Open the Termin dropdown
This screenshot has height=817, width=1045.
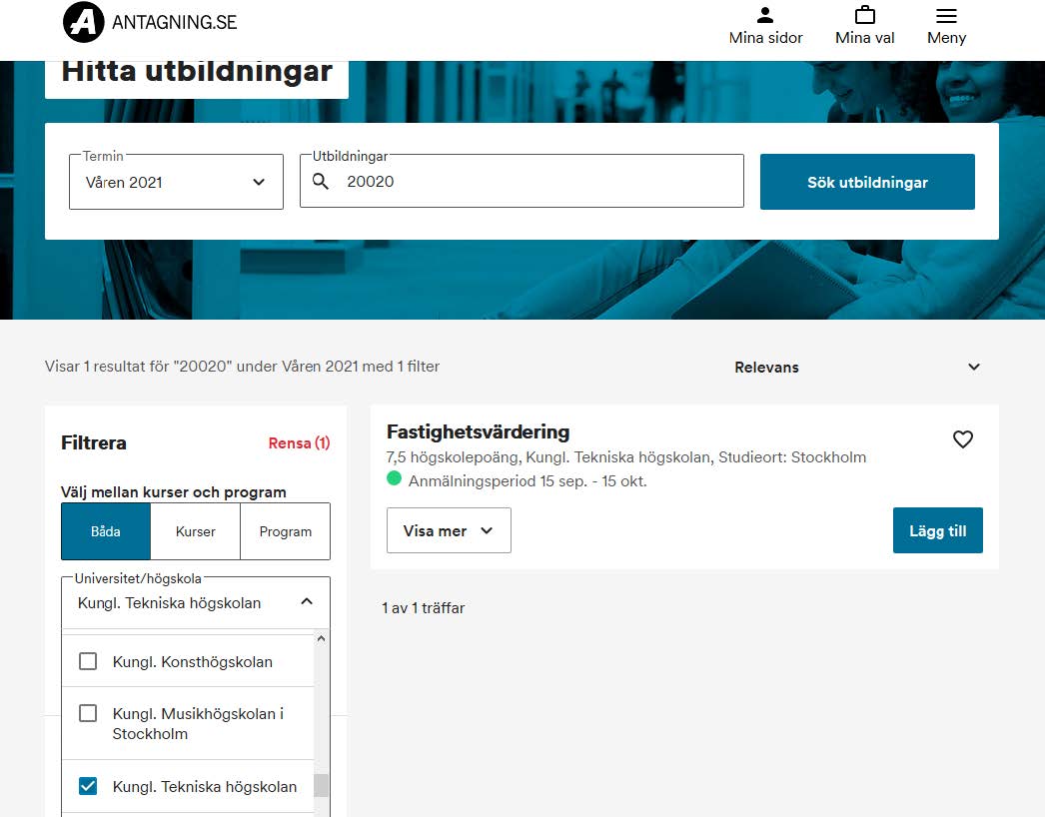[x=176, y=182]
